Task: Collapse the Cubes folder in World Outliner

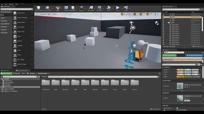Action: (x=168, y=22)
